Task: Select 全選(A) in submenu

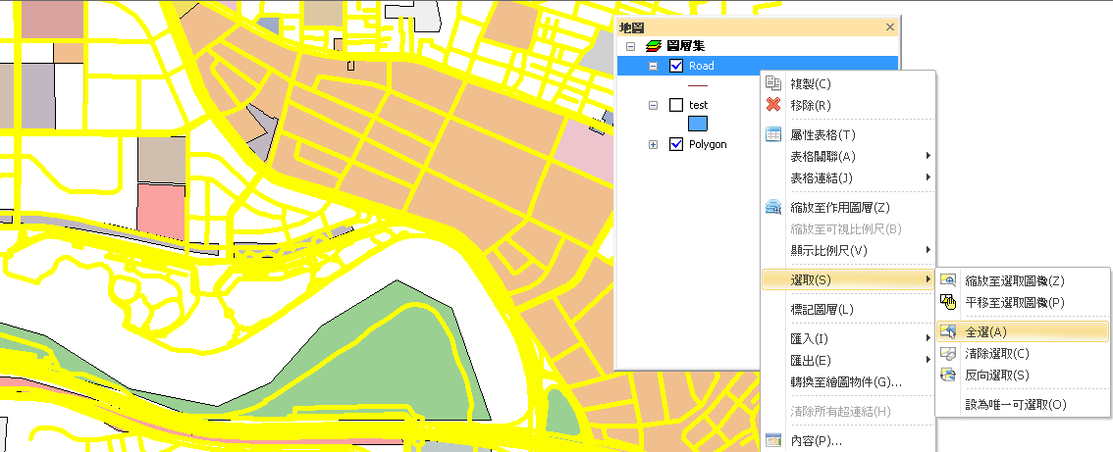Action: (1022, 331)
